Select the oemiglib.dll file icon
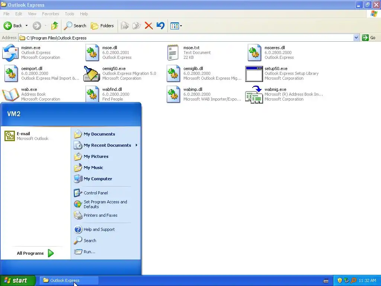This screenshot has height=286, width=381. pos(173,73)
